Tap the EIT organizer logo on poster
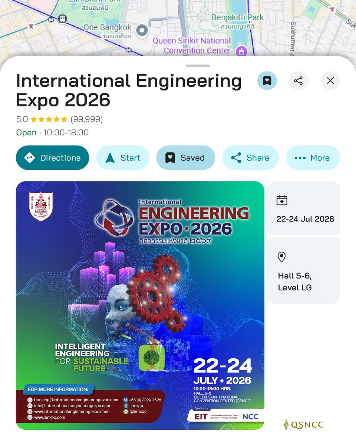The height and width of the screenshot is (445, 356). coord(201,417)
